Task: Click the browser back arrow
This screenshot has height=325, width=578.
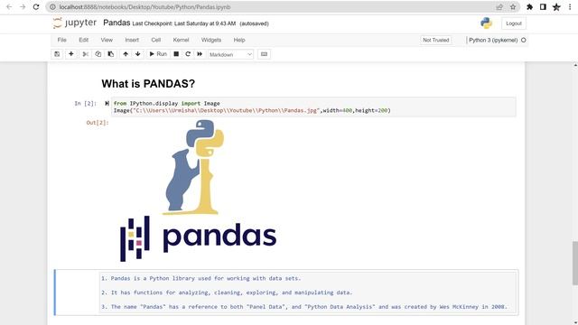Action: 9,7
